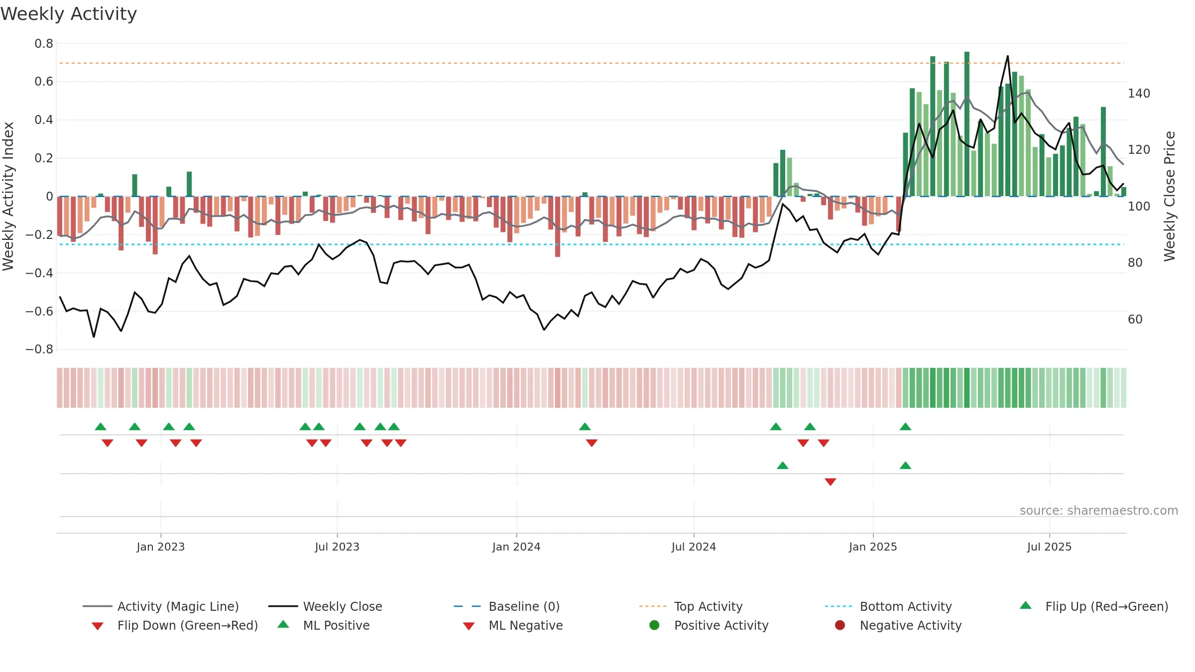Click the Weekly Close Price axis title
Viewport: 1195px width, 672px height.
[x=1170, y=196]
